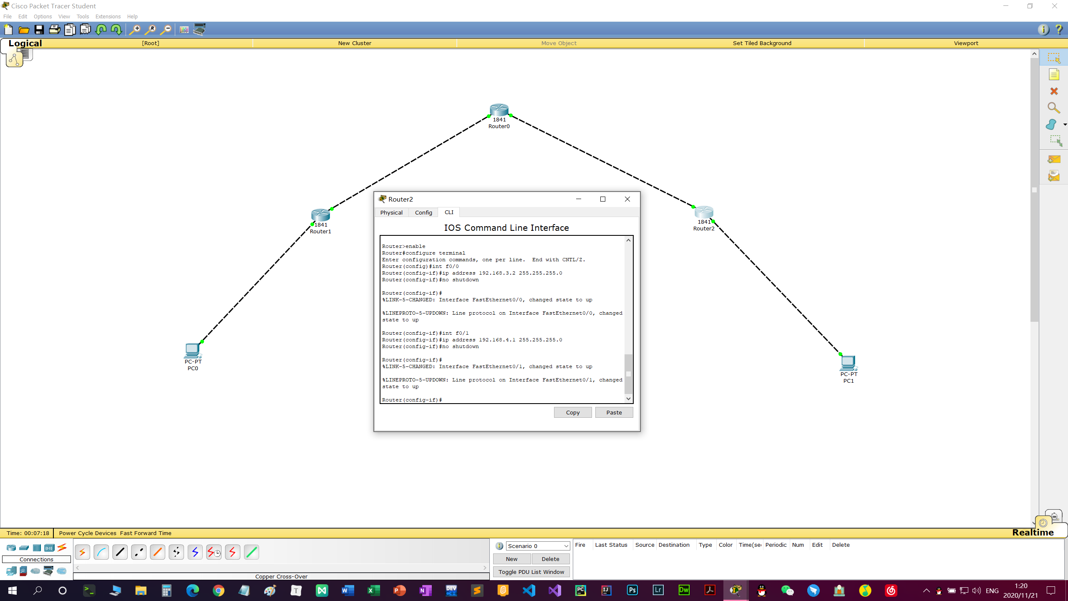The height and width of the screenshot is (601, 1068).
Task: Click inside the Router2 CLI terminal
Action: pyautogui.click(x=502, y=320)
